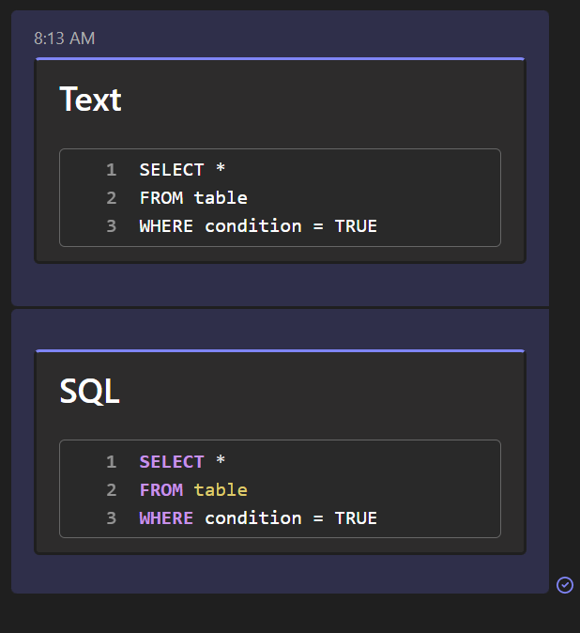Viewport: 580px width, 633px height.
Task: Click the message sent status checkmark icon
Action: pyautogui.click(x=565, y=585)
